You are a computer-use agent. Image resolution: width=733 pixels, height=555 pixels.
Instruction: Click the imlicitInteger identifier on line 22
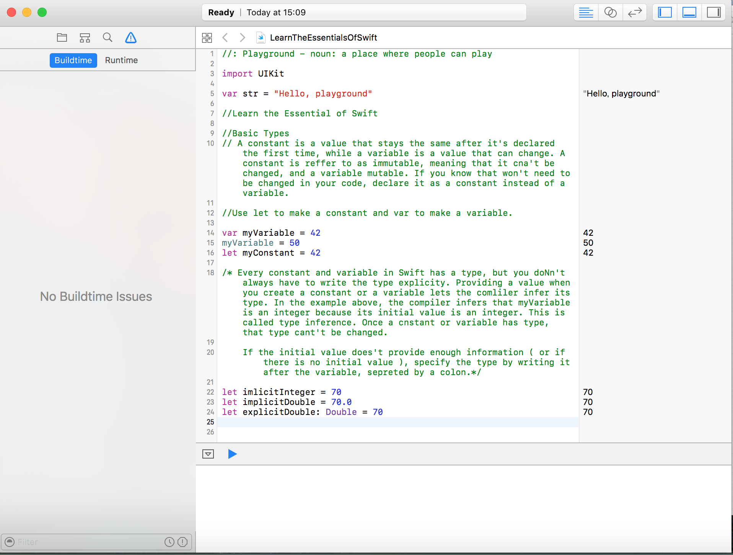pyautogui.click(x=279, y=392)
